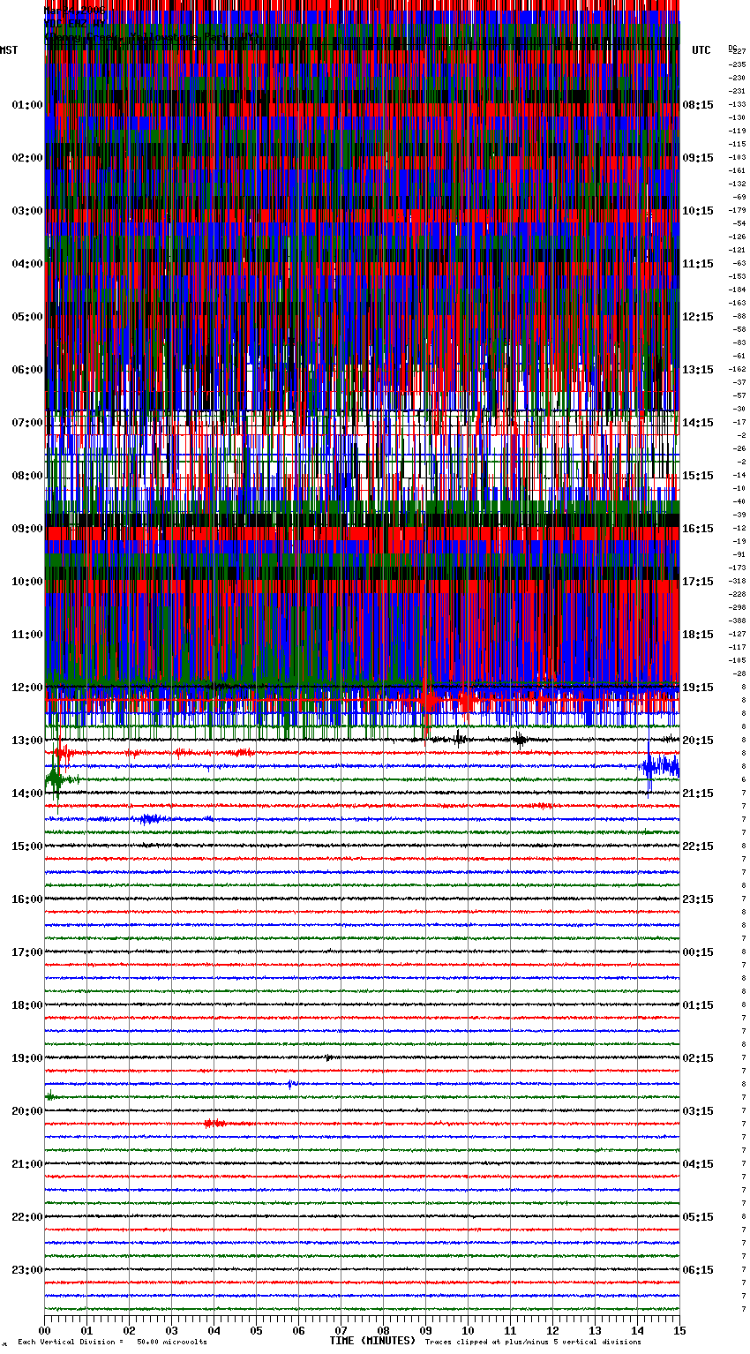Select the 14:00 MST row label

[27, 794]
